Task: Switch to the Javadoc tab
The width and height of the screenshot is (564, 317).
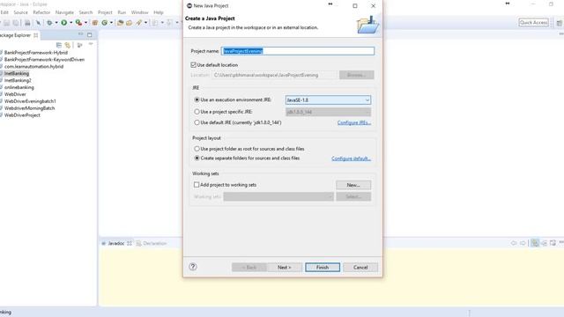Action: (116, 243)
